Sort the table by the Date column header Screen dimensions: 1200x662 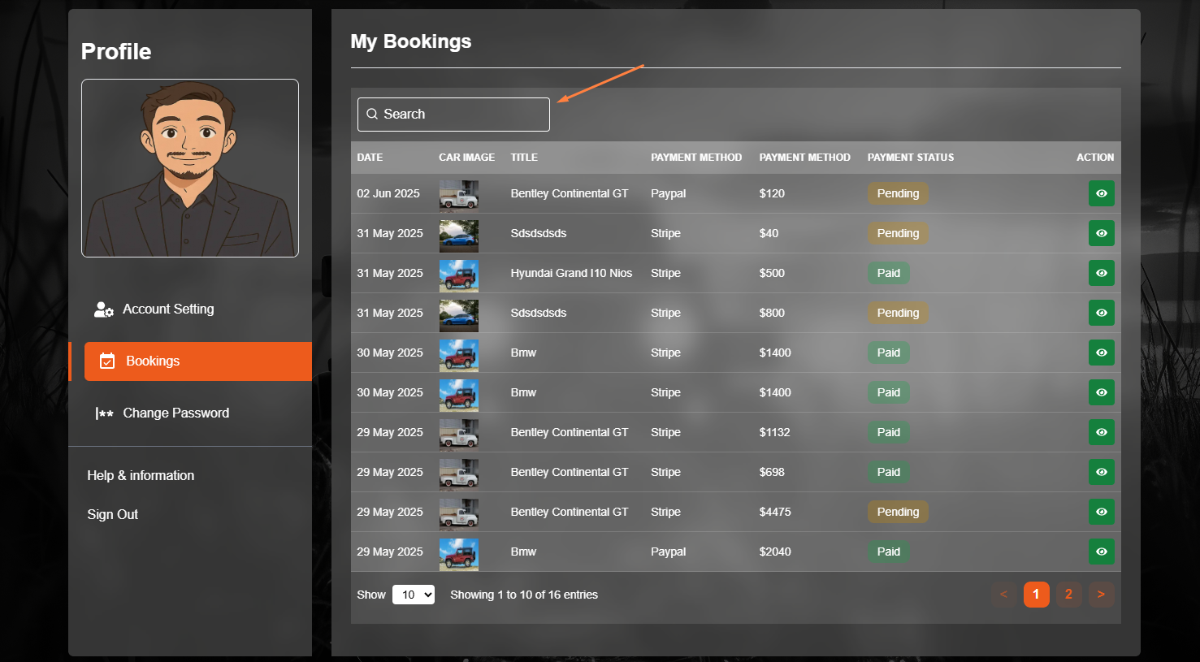pos(370,158)
